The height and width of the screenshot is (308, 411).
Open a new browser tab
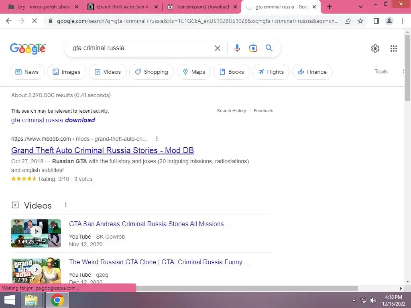[x=330, y=7]
